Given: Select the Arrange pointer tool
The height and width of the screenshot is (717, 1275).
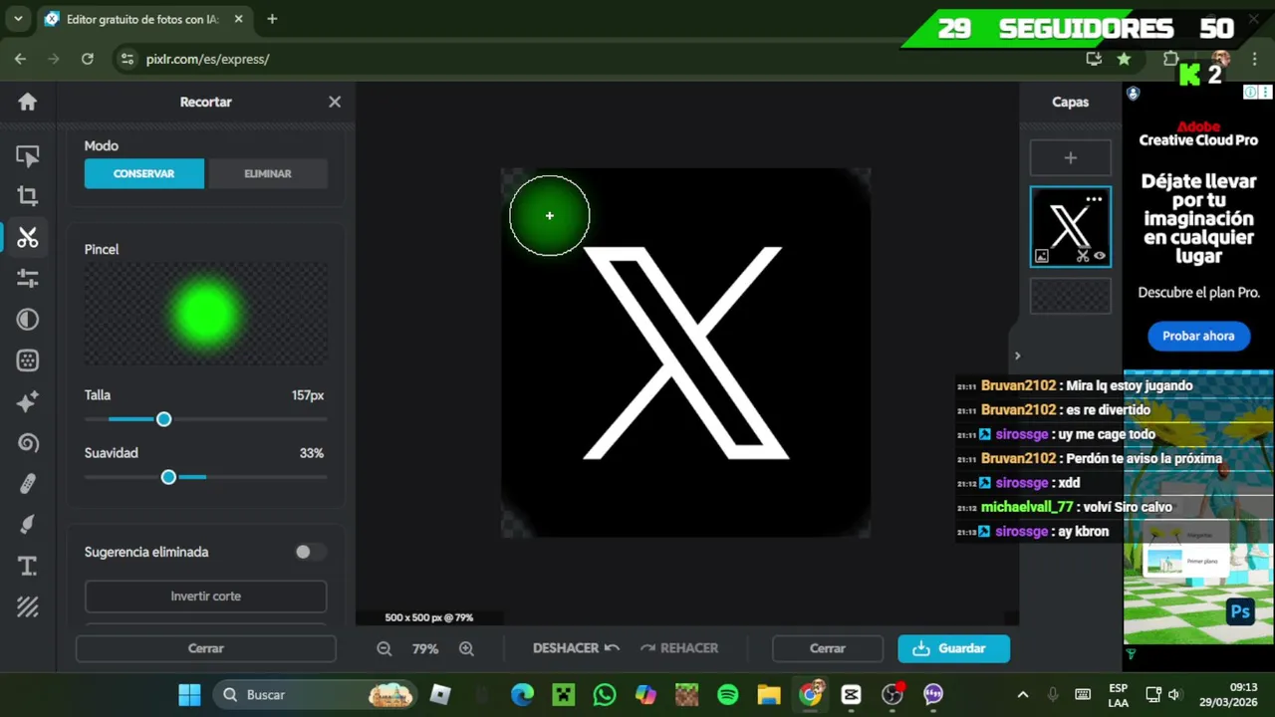Looking at the screenshot, I should tap(28, 156).
